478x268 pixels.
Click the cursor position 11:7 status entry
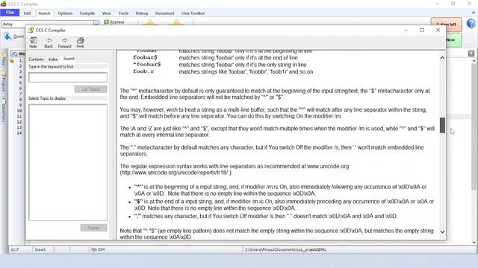pos(15,249)
